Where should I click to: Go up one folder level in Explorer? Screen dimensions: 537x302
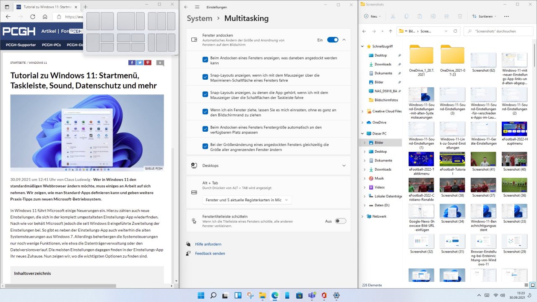[391, 31]
